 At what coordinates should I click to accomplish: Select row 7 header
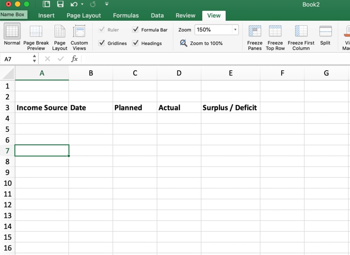point(8,151)
